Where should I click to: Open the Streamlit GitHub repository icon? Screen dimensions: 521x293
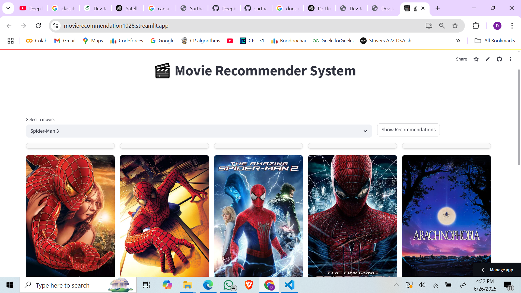[499, 59]
